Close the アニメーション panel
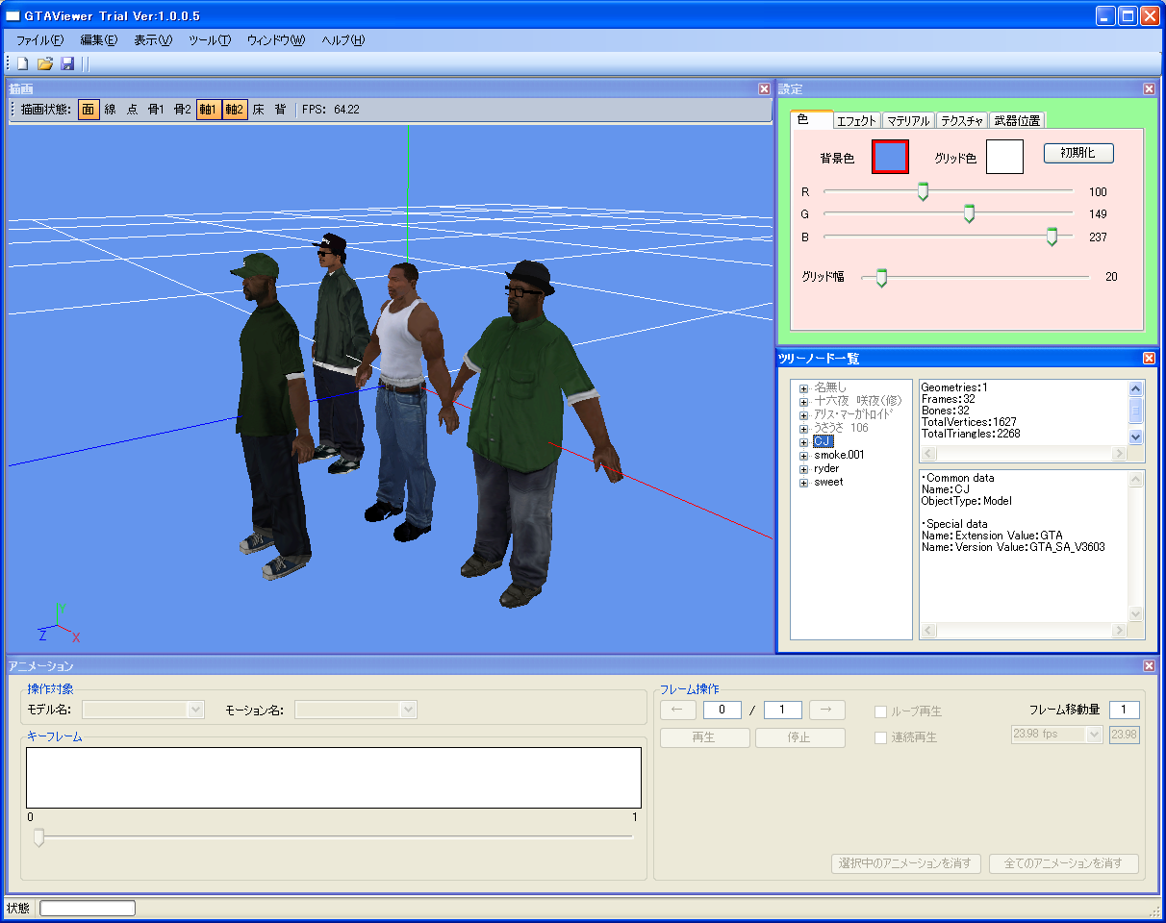This screenshot has width=1166, height=923. tap(1149, 665)
